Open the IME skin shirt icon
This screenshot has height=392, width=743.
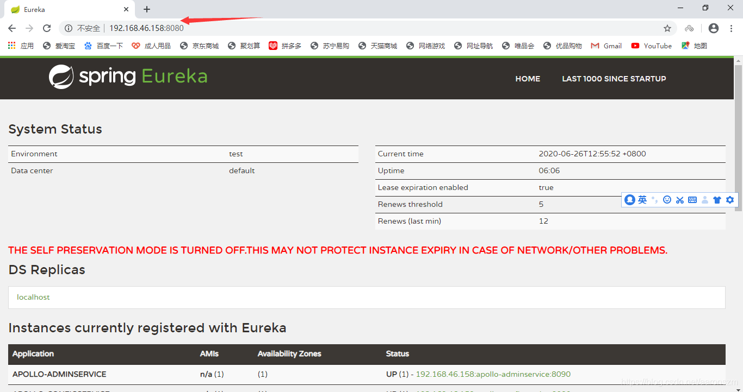[717, 200]
